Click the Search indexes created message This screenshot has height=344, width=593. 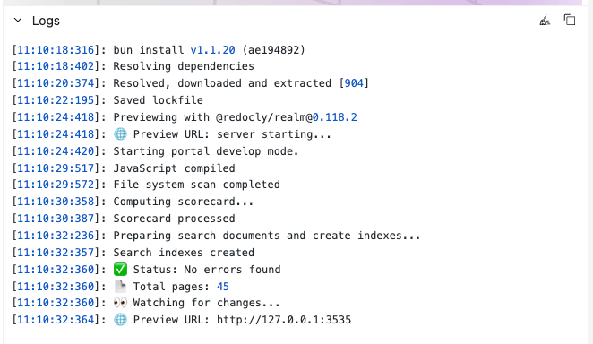click(184, 253)
